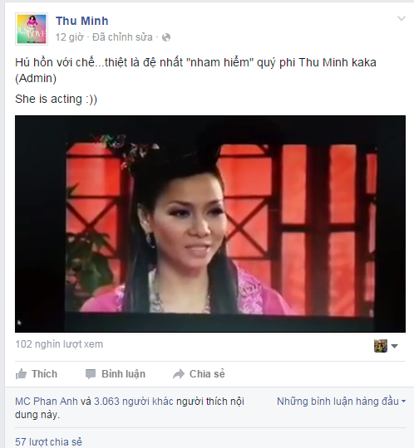The width and height of the screenshot is (414, 448).
Task: Click the Bình luận comment button
Action: click(123, 374)
